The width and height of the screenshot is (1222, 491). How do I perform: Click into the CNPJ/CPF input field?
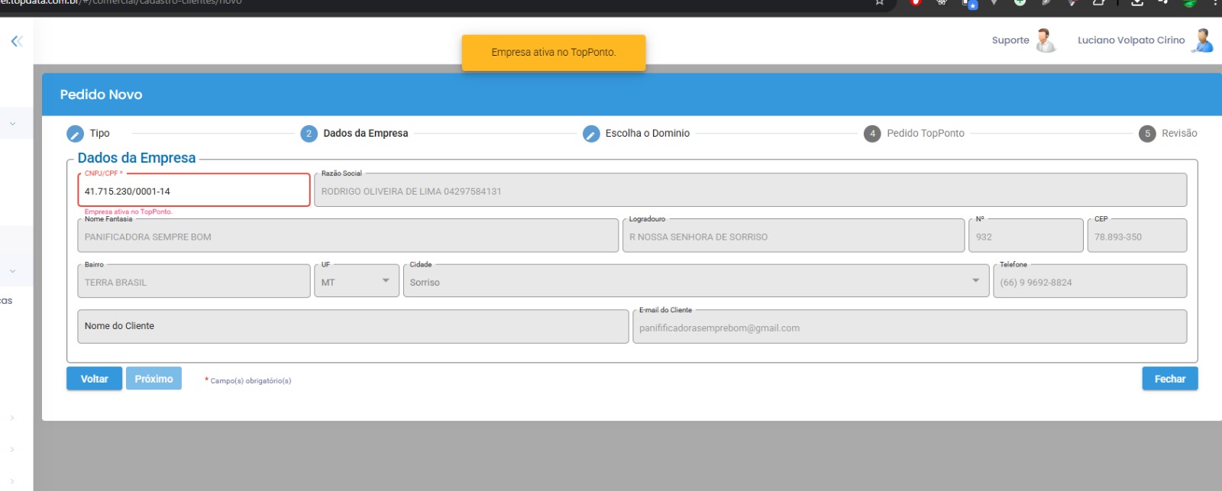pos(194,191)
